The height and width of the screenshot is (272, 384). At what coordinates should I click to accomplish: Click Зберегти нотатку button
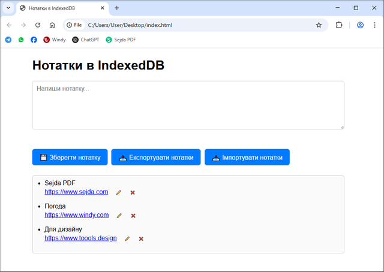tap(70, 158)
